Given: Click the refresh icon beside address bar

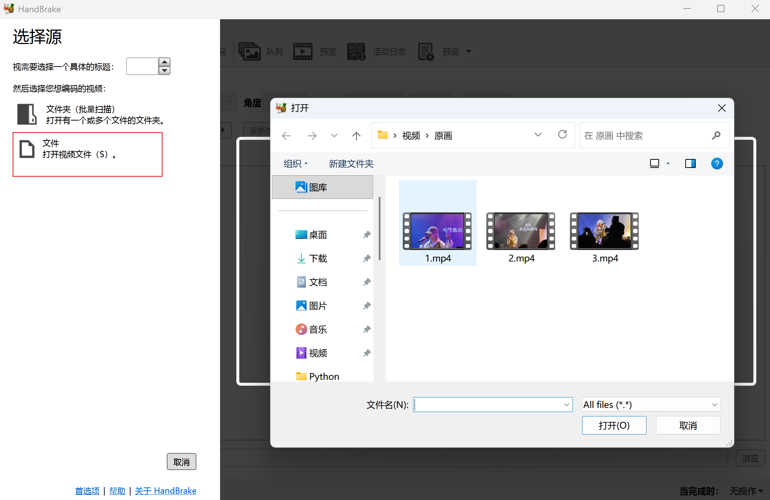Looking at the screenshot, I should pyautogui.click(x=562, y=135).
